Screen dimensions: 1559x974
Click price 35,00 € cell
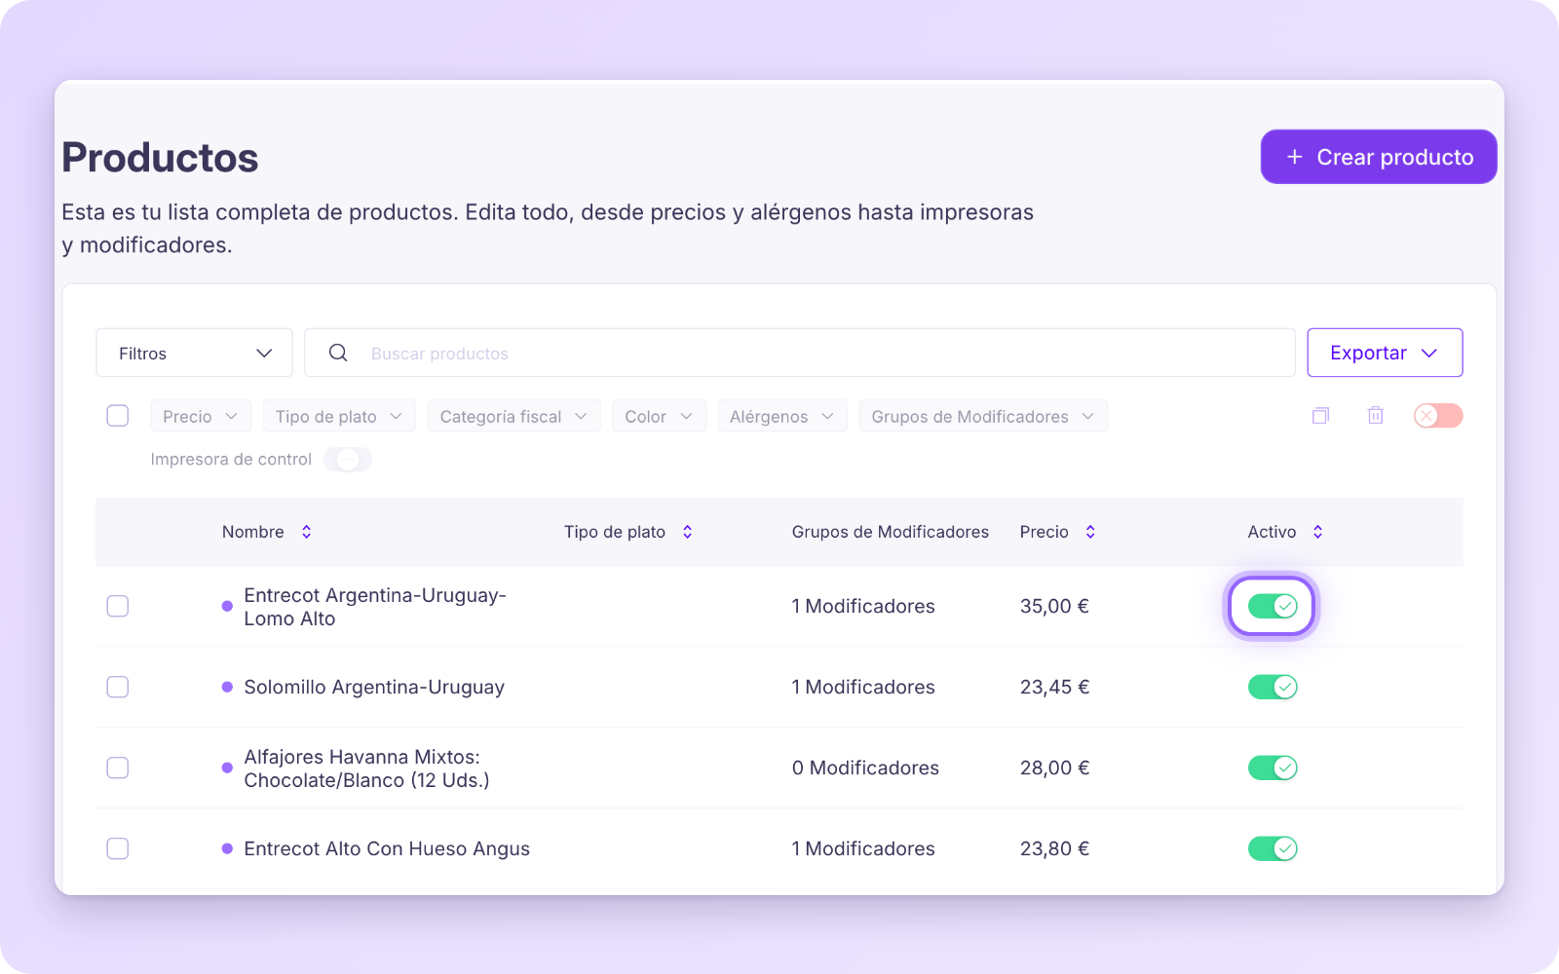pos(1054,606)
